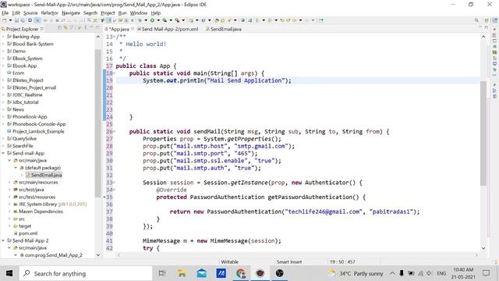Screen dimensions: 499x281
Task: Collapse the (default package) node
Action: coord(16,168)
